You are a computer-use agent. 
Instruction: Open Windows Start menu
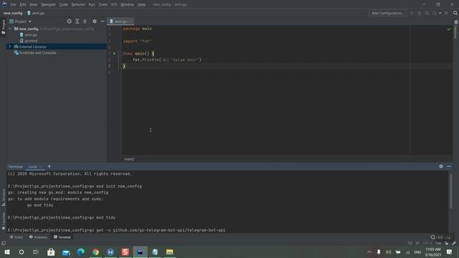pyautogui.click(x=6, y=252)
